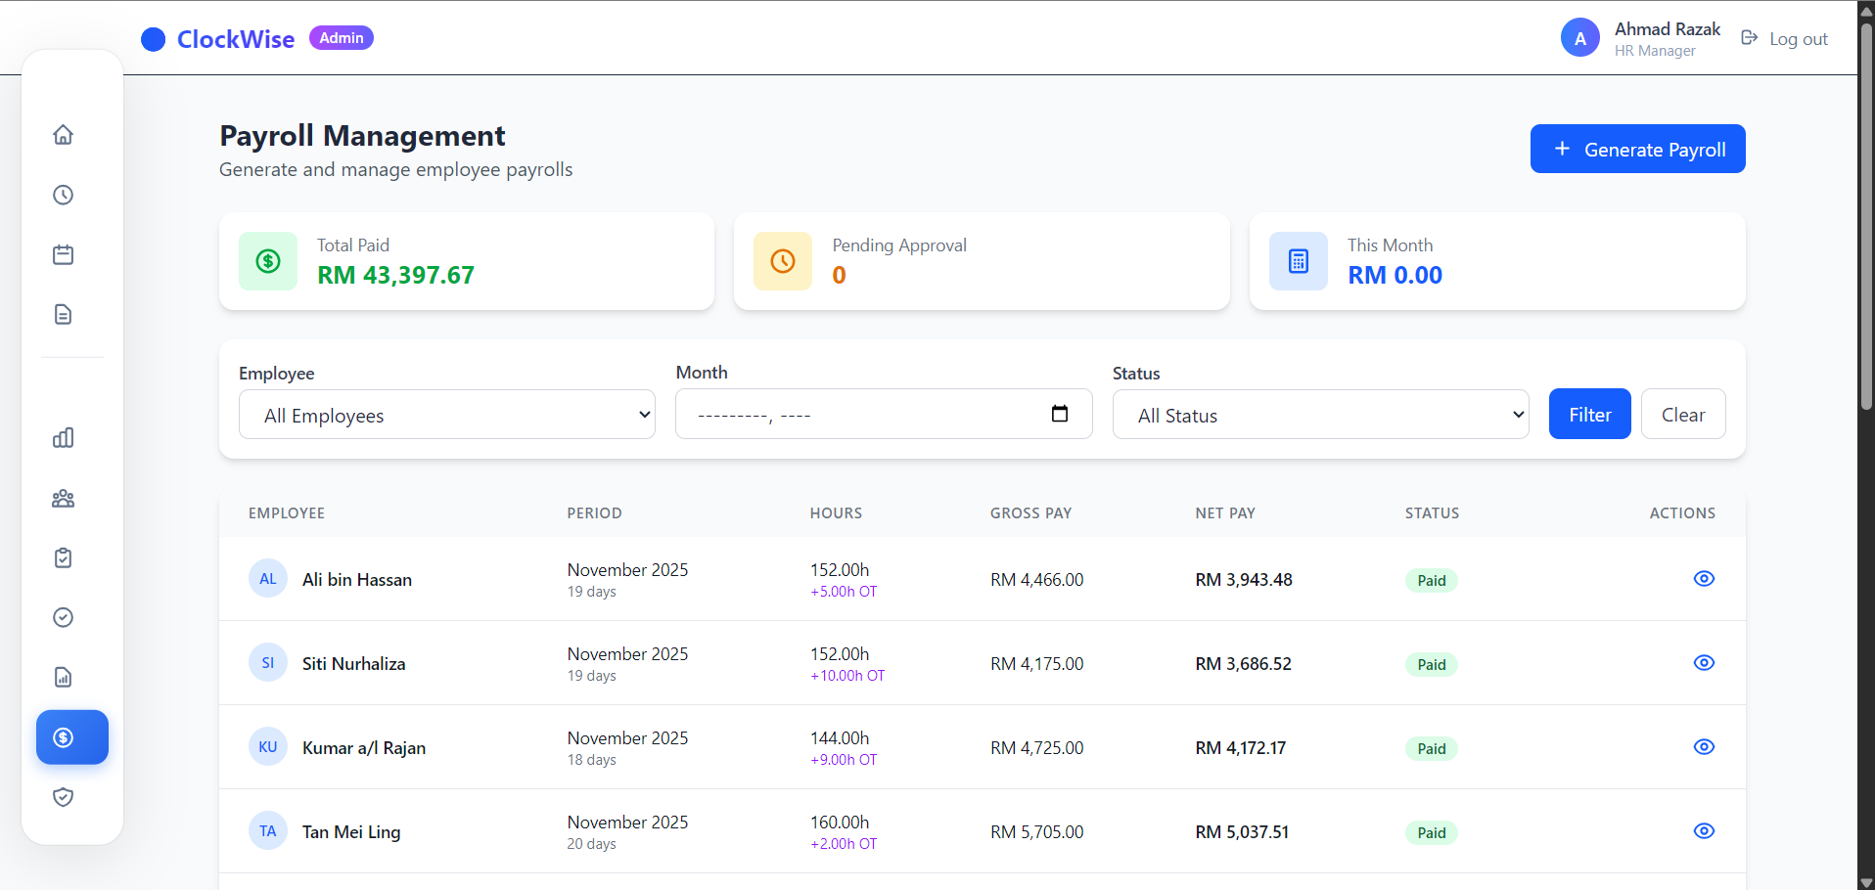Click the Generate Payroll button
Screen dimensions: 1875x890
[x=1637, y=150]
